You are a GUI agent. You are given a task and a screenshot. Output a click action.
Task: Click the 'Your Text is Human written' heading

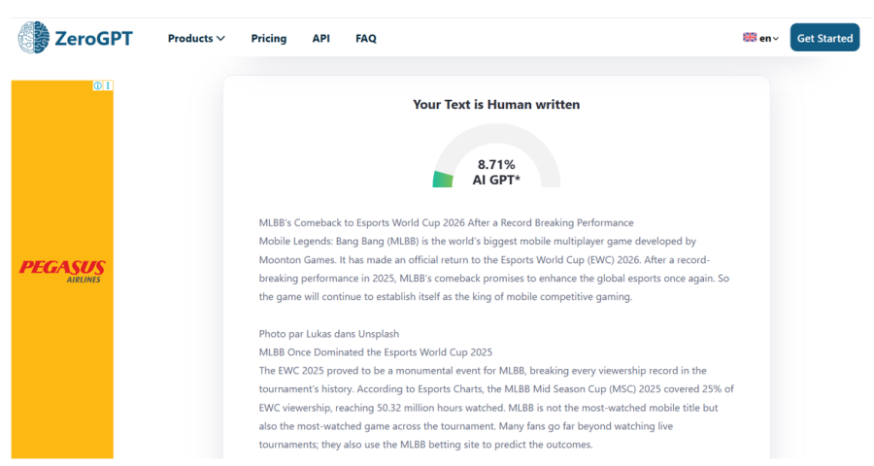tap(496, 105)
